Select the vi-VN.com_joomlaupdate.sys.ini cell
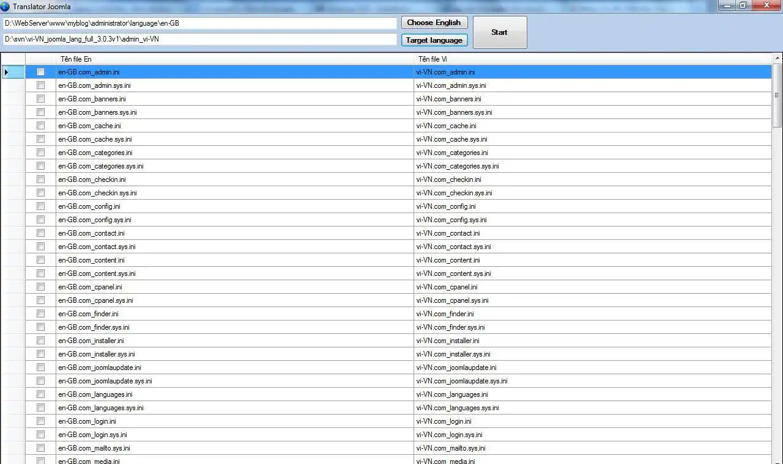783x464 pixels. (x=593, y=381)
